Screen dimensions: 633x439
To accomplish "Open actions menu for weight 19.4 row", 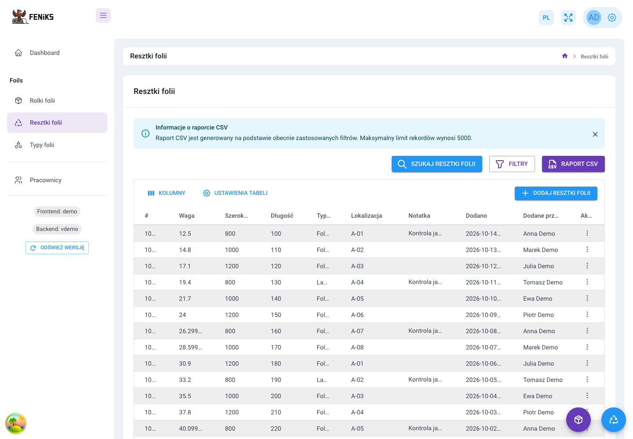I will point(587,282).
